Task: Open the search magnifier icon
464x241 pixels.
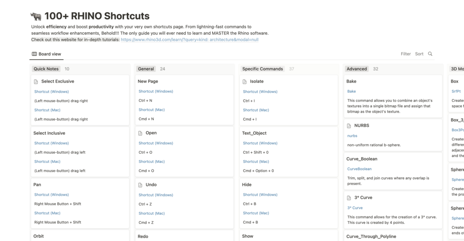Action: pyautogui.click(x=430, y=54)
